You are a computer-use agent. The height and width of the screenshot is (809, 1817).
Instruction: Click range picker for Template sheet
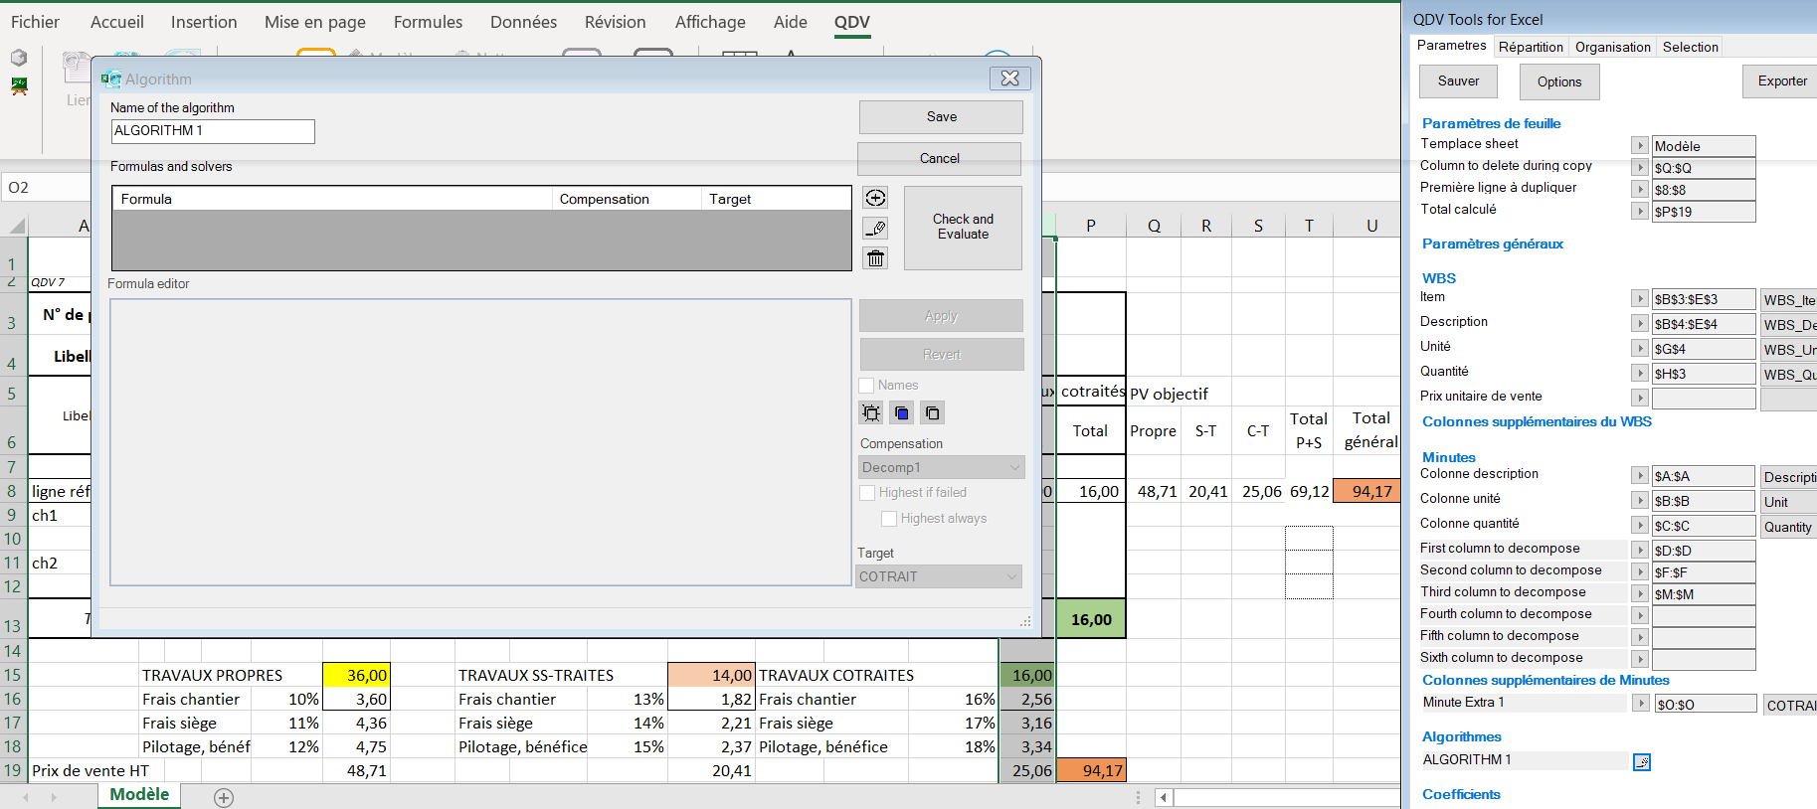point(1640,146)
